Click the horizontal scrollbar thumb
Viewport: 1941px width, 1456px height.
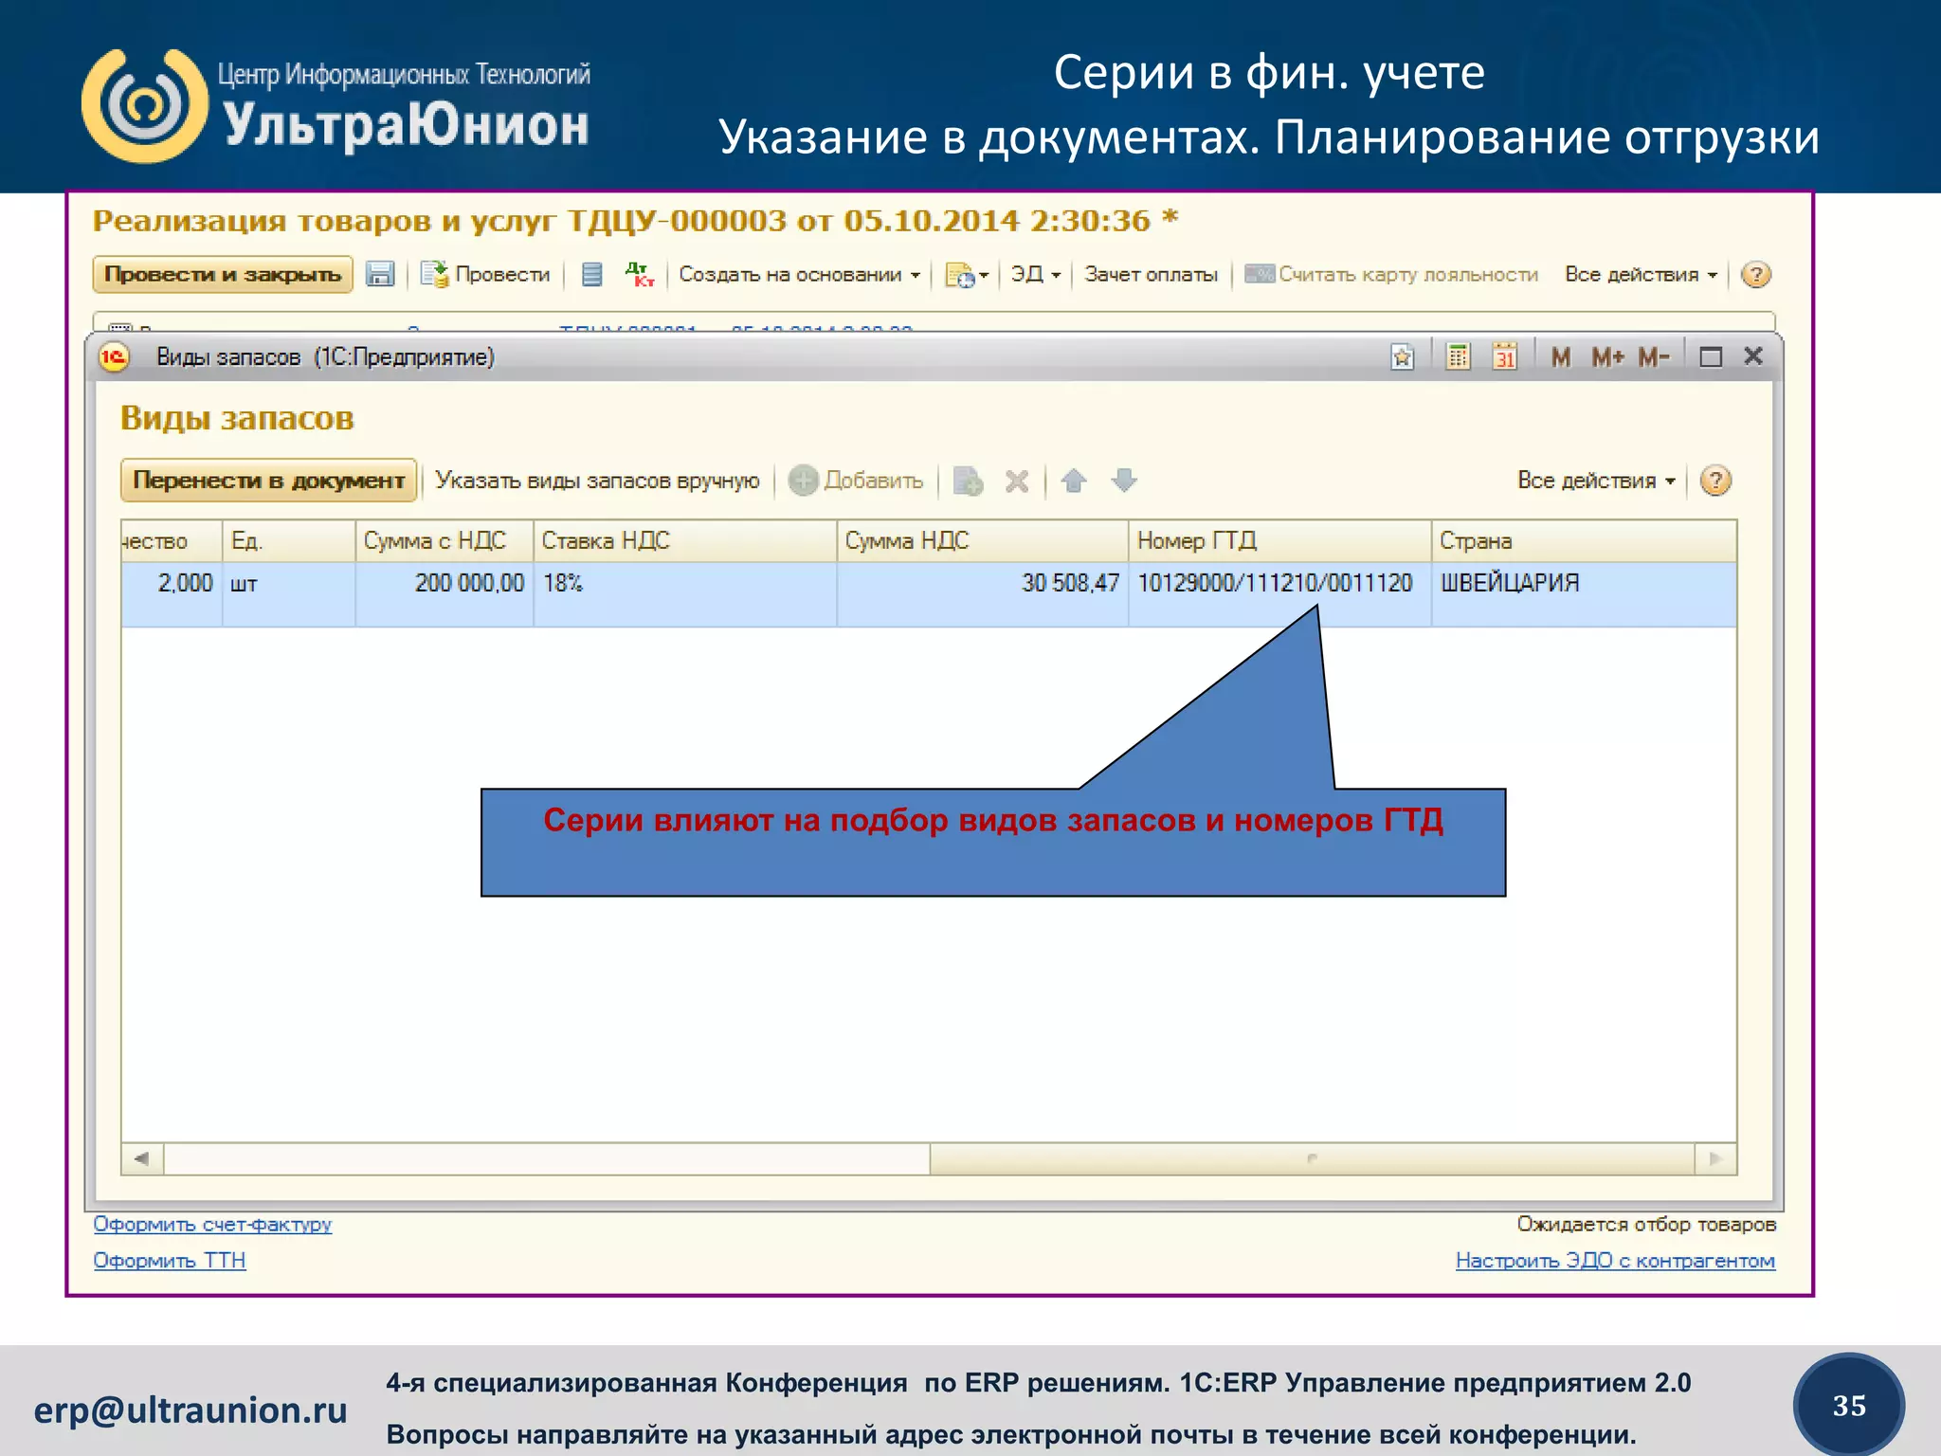1312,1158
